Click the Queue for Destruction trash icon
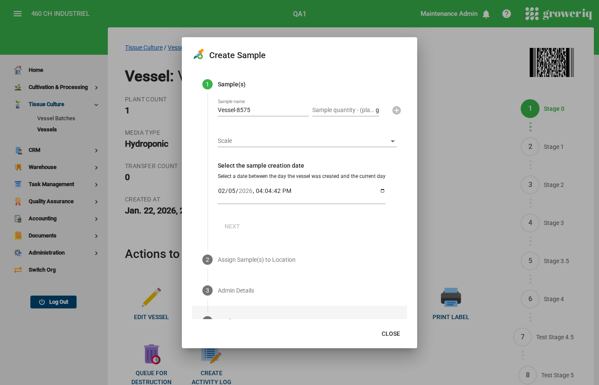This screenshot has height=385, width=599. (x=151, y=354)
